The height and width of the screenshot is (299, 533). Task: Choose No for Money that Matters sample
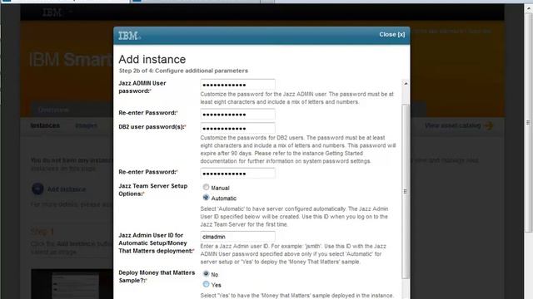pyautogui.click(x=206, y=273)
